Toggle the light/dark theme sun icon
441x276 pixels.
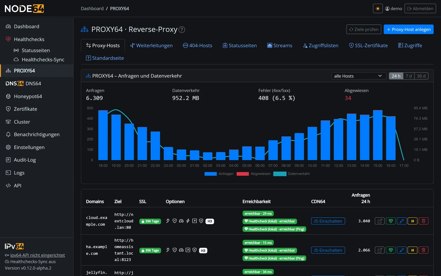pos(378,9)
